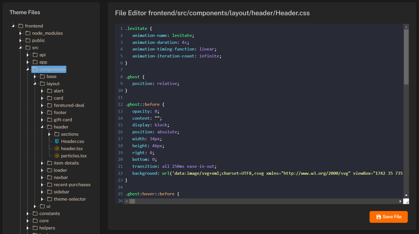
Task: Open header.tsx in the file tree
Action: tap(72, 149)
